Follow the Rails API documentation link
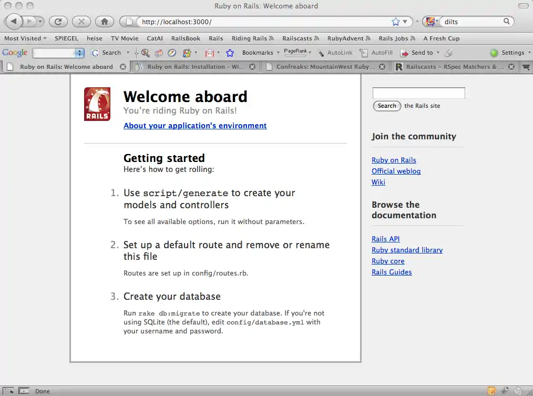The height and width of the screenshot is (396, 533). [385, 239]
